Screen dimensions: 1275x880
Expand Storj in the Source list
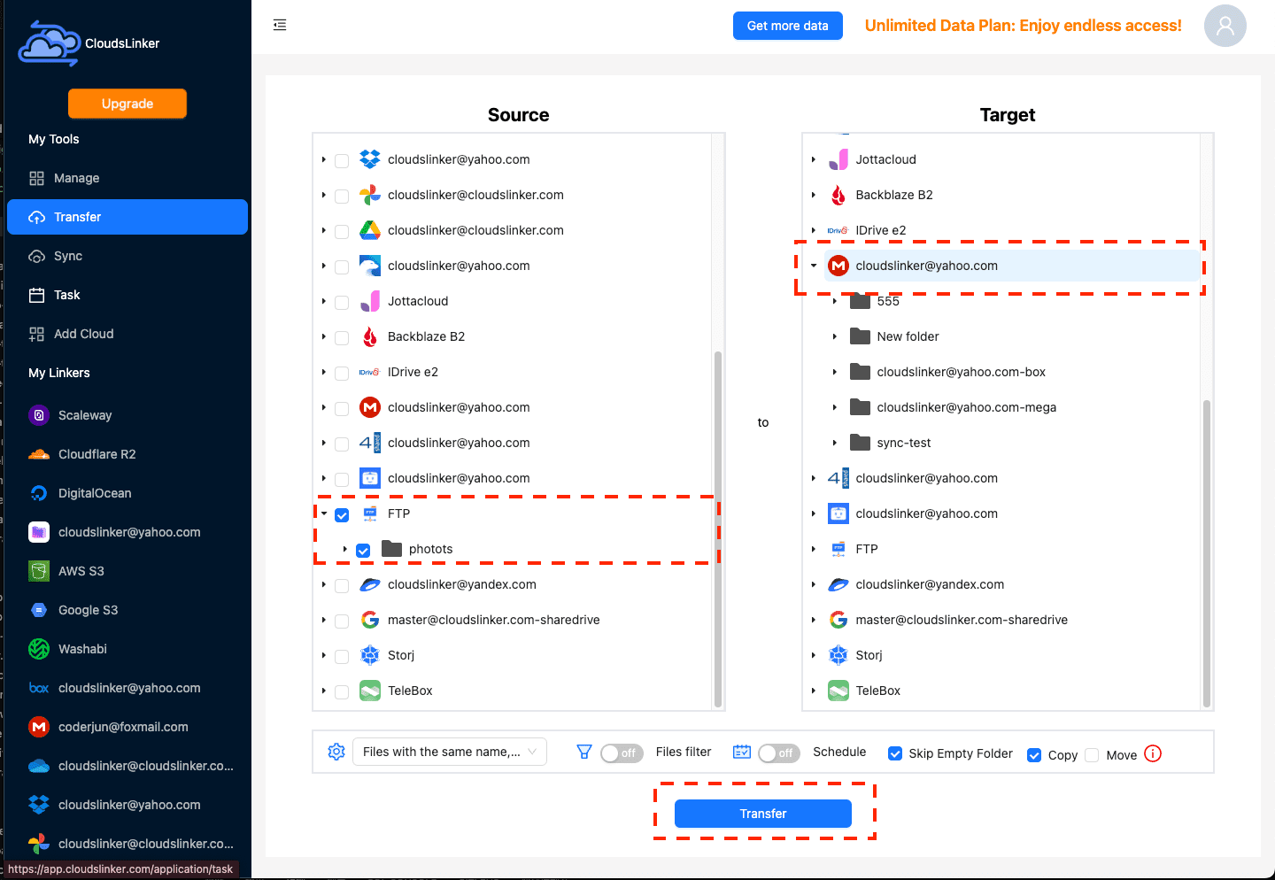324,655
